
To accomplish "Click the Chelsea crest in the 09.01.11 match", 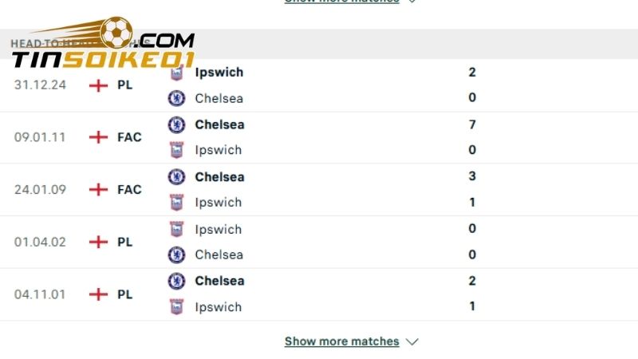I will (x=176, y=124).
